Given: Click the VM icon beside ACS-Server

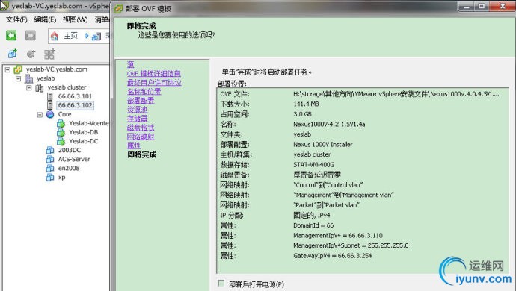Looking at the screenshot, I should [50, 159].
